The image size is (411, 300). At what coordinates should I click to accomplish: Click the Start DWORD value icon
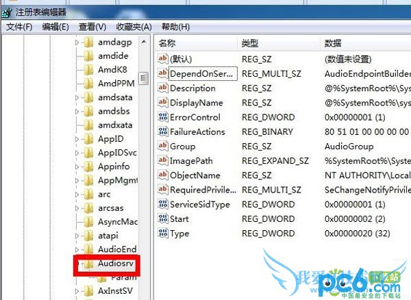(163, 218)
